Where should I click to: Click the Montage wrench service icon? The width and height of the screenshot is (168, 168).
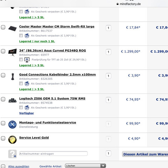coord(12,125)
